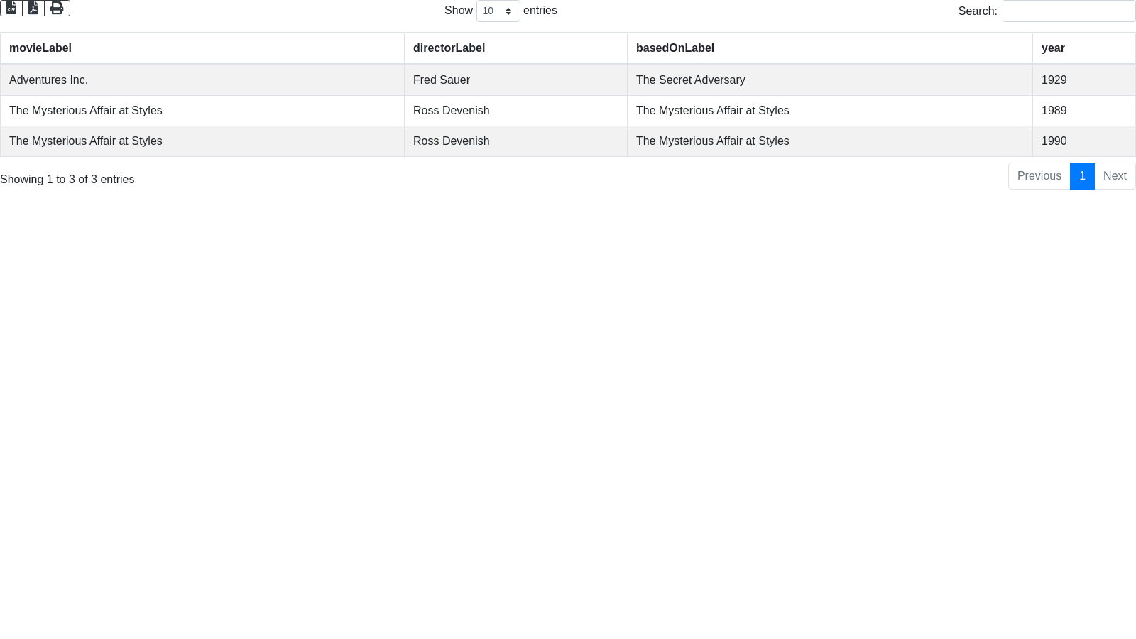Print the table using printer icon
1136x639 pixels.
point(57,8)
